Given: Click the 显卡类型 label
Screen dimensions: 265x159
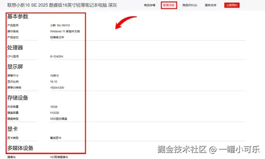Looking at the screenshot, I should coord(13,138).
